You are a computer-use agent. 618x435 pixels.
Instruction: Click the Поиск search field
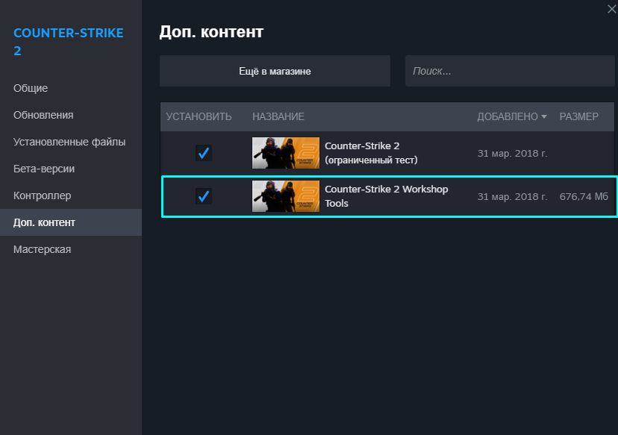[510, 71]
